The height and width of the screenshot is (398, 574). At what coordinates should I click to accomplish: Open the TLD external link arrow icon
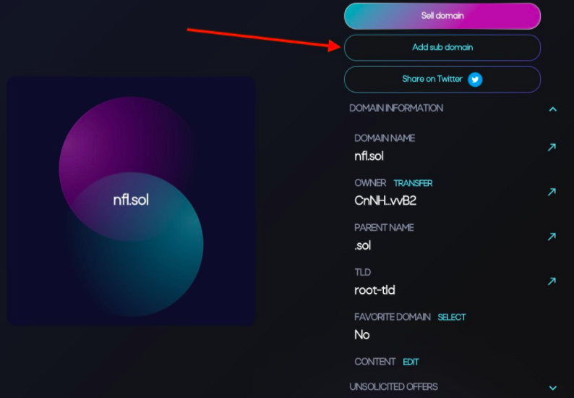552,281
